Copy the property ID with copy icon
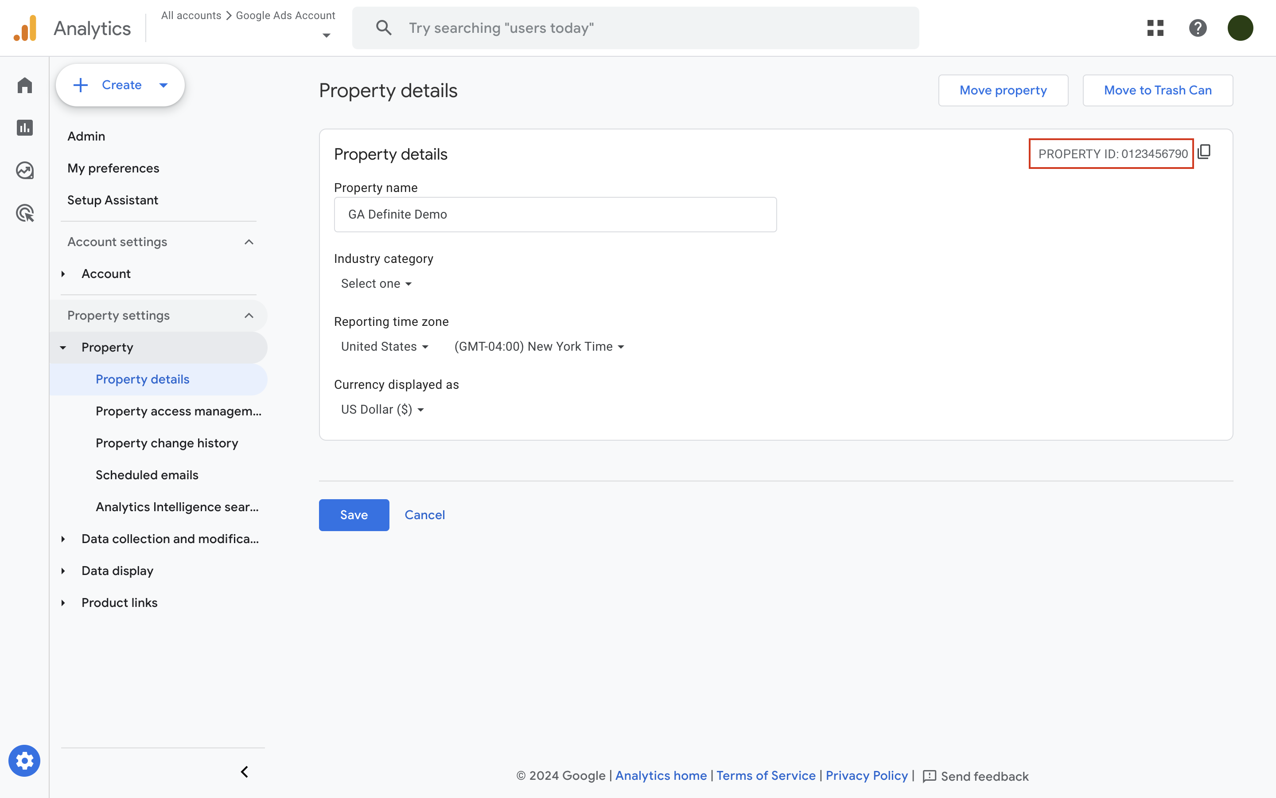This screenshot has width=1276, height=798. point(1204,153)
